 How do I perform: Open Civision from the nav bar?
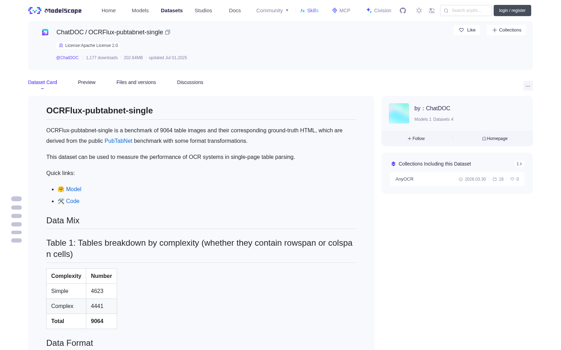(379, 10)
